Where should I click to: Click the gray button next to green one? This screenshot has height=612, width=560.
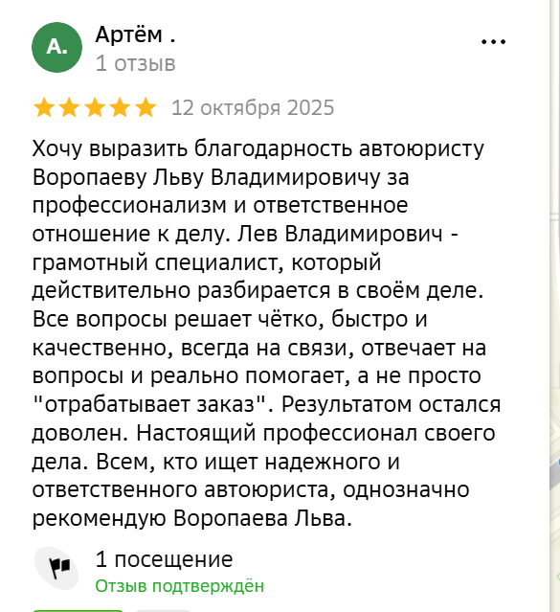point(162,610)
